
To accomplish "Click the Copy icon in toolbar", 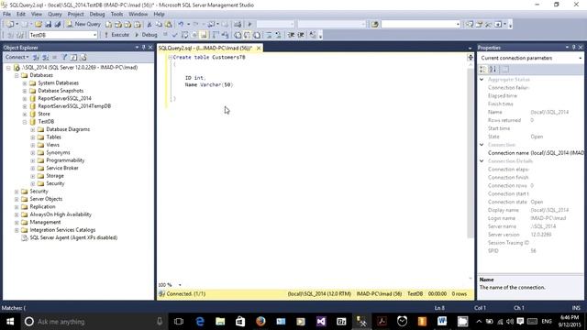I will pyautogui.click(x=159, y=24).
